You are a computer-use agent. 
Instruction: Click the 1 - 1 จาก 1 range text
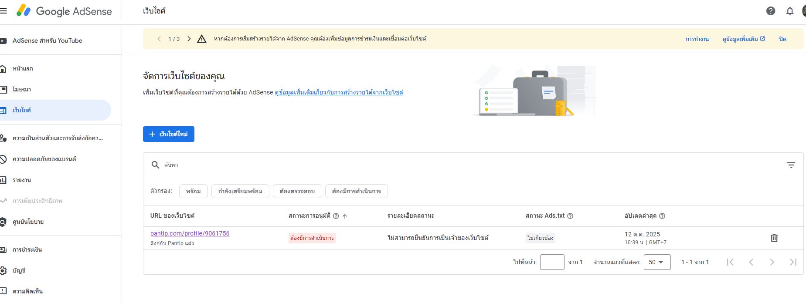click(x=695, y=262)
